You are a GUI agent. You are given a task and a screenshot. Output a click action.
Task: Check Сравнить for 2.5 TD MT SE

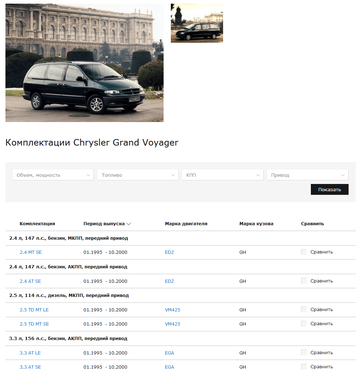[x=304, y=323]
